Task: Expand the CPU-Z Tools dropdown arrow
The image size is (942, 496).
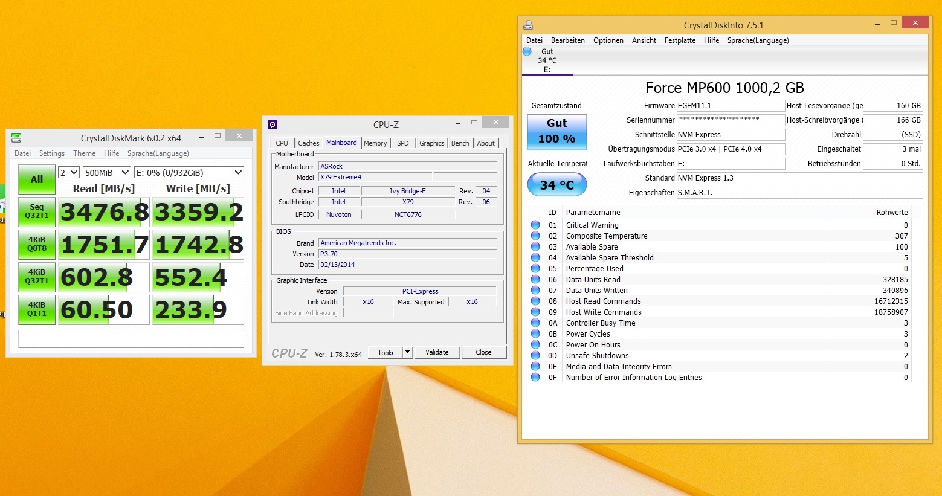Action: (x=407, y=352)
